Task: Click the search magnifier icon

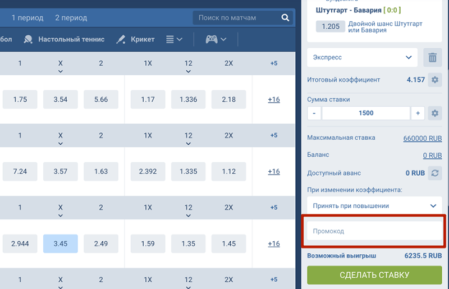Action: point(285,18)
